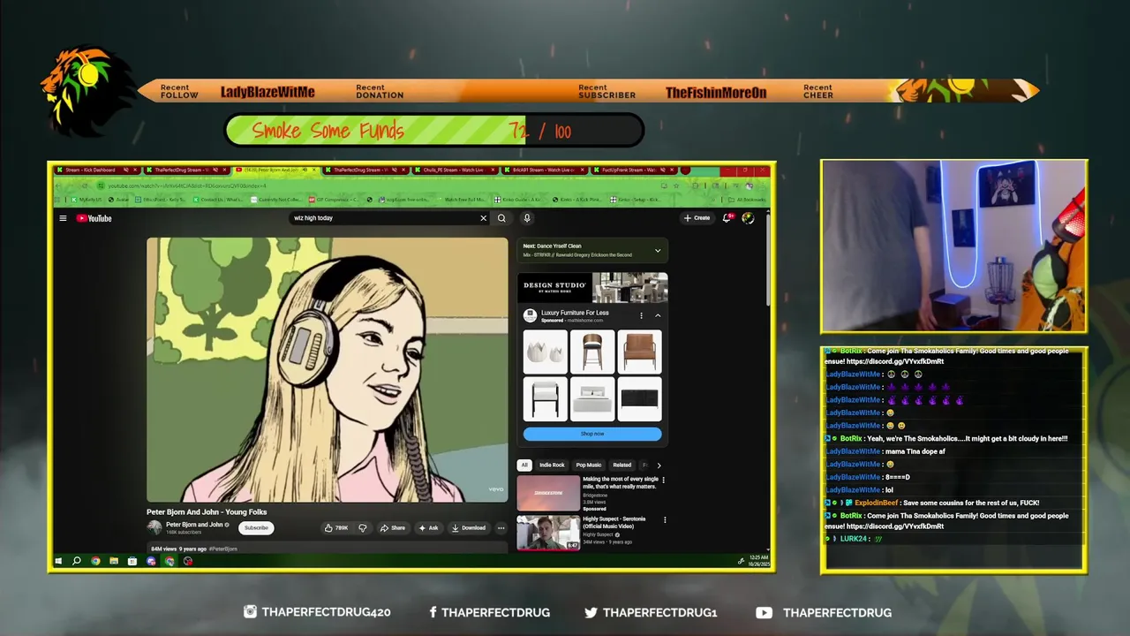Clear the search box with X
The width and height of the screenshot is (1130, 636).
[483, 218]
